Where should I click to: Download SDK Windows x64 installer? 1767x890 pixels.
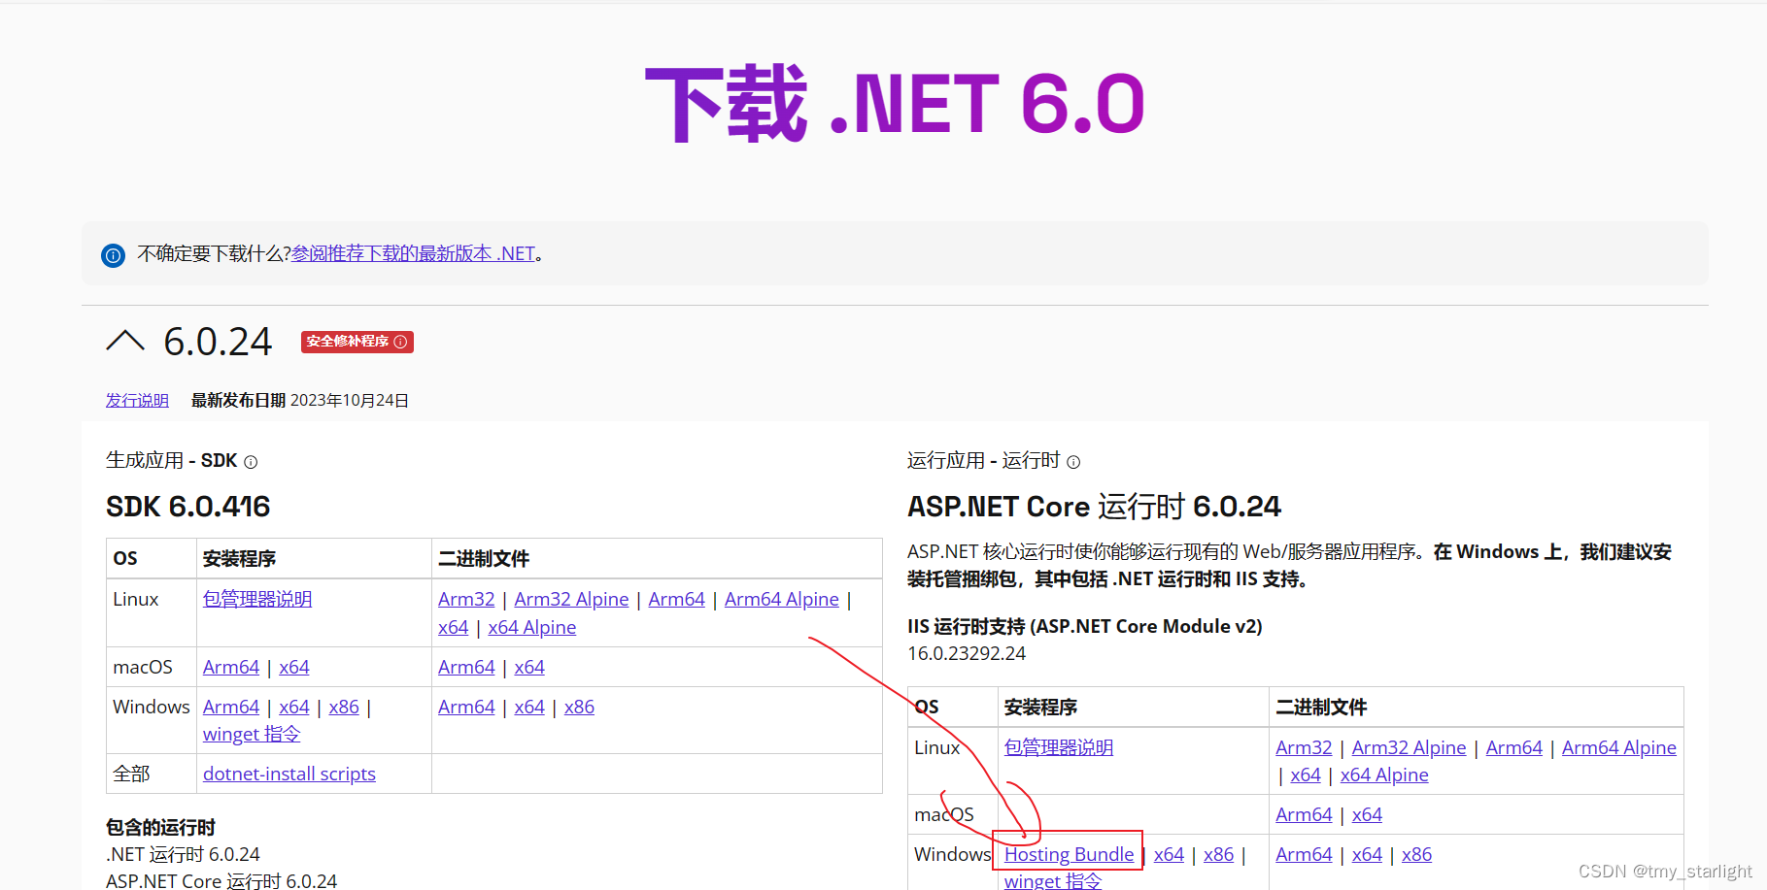coord(294,707)
